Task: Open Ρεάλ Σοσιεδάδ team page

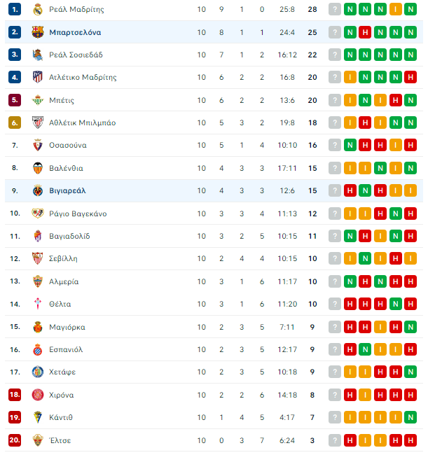Action: pyautogui.click(x=76, y=55)
